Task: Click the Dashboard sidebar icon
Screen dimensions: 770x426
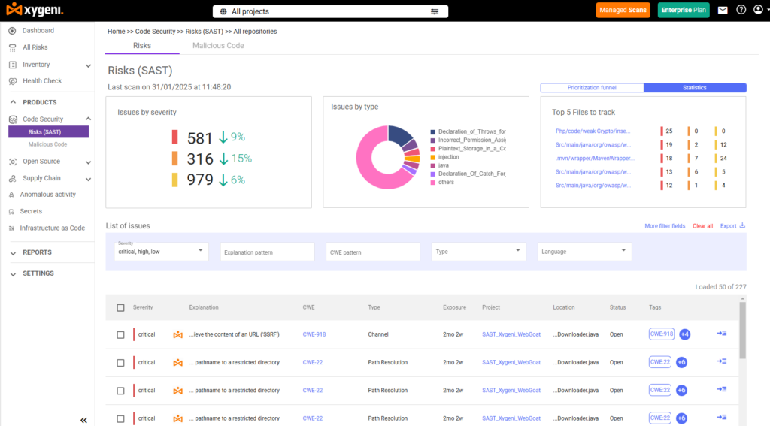Action: (12, 30)
